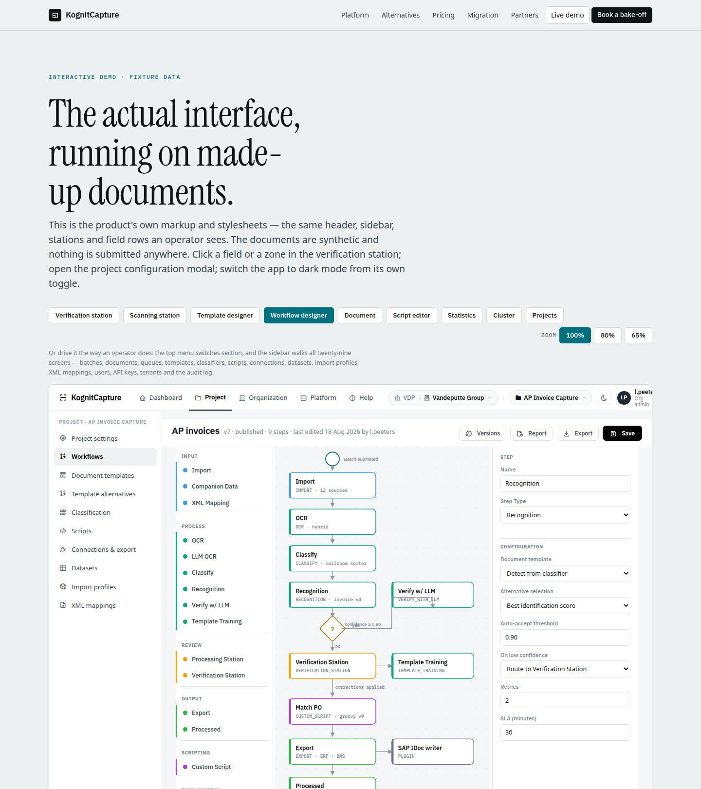Image resolution: width=701 pixels, height=789 pixels.
Task: Open the Document template dropdown
Action: pos(565,574)
